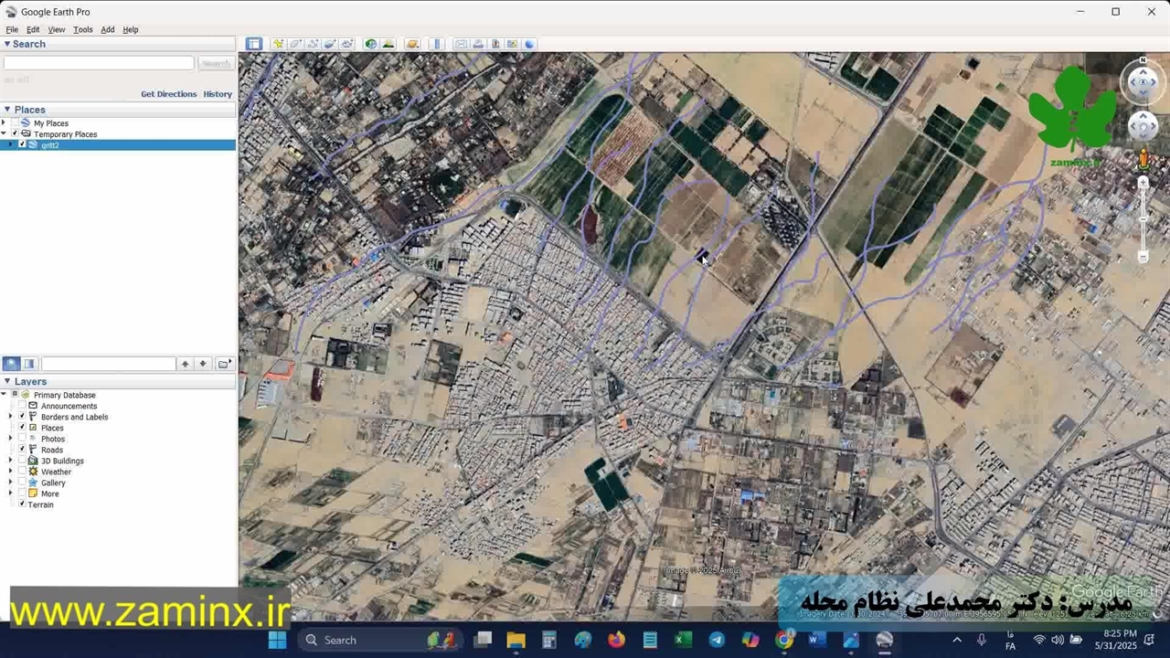Select the Add Path tool
The width and height of the screenshot is (1170, 658).
(313, 44)
